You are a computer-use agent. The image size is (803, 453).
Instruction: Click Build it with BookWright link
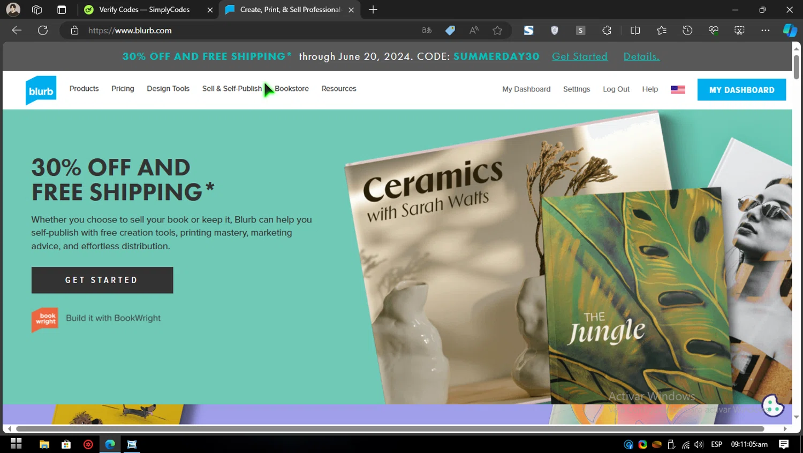113,318
